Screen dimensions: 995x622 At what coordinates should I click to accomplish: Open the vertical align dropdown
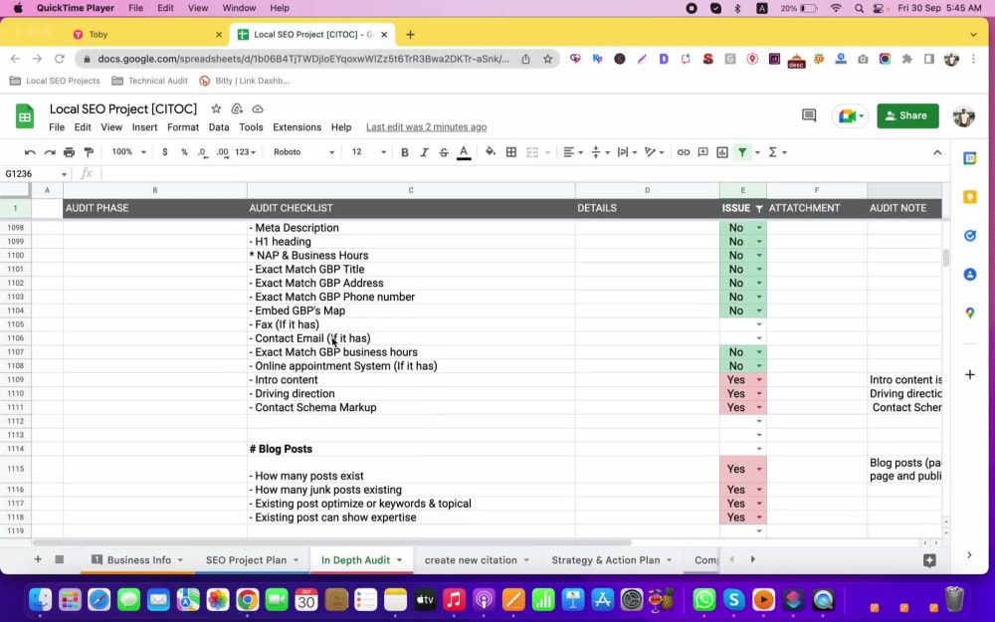pos(600,152)
